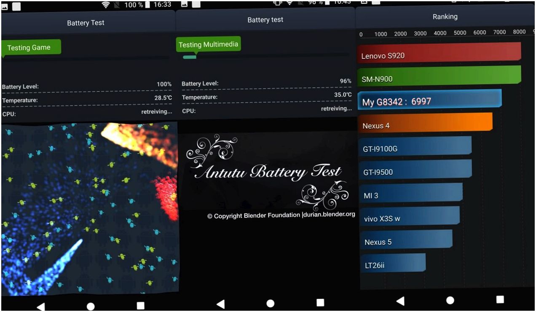Screen dimensions: 536x312
Task: Tap the Home circle on the middle screen
Action: coord(271,303)
